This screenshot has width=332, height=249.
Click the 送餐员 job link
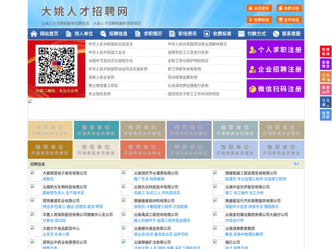pyautogui.click(x=48, y=179)
